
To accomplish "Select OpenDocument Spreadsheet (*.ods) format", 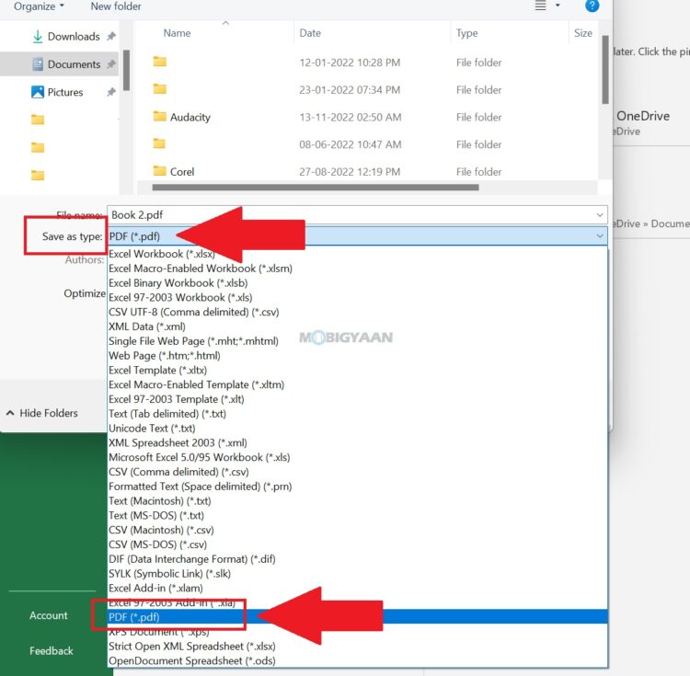I will (x=192, y=660).
